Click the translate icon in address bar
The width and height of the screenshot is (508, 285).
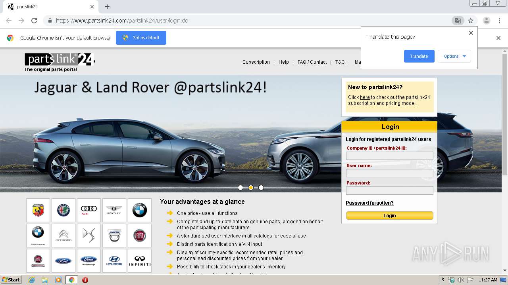(458, 21)
